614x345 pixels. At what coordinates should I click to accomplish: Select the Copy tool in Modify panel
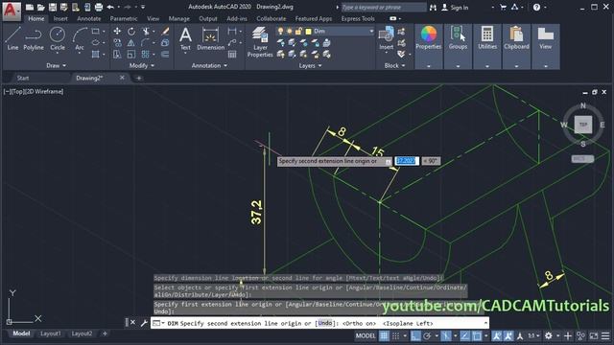click(117, 42)
